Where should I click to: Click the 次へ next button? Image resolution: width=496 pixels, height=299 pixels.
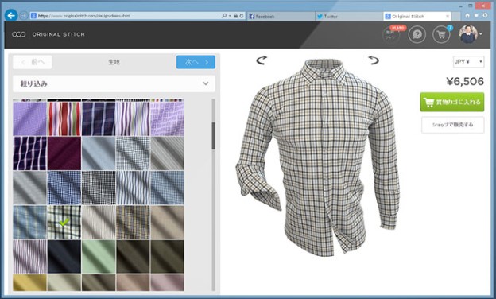[196, 62]
